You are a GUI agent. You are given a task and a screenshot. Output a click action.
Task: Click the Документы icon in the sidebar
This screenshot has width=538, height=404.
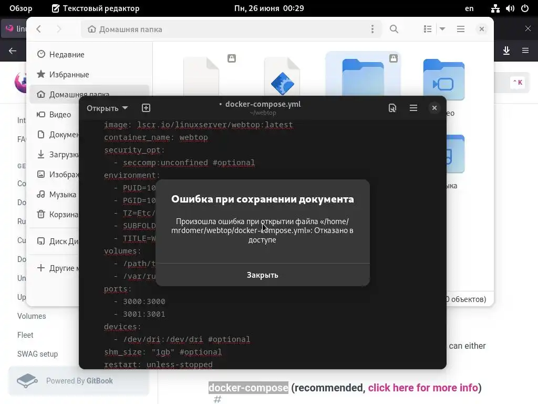(41, 134)
